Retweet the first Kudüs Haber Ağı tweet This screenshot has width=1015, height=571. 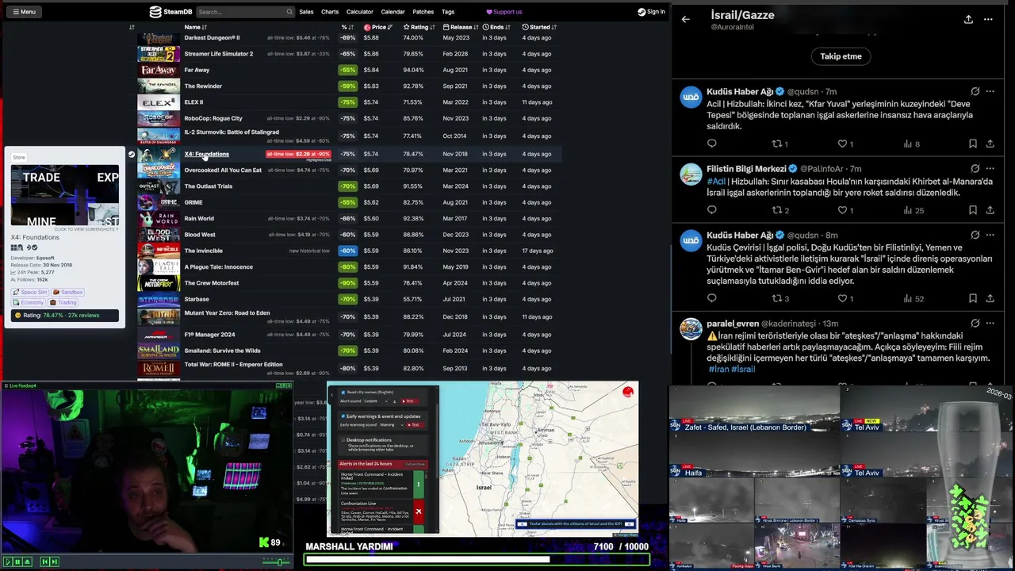[x=780, y=144]
